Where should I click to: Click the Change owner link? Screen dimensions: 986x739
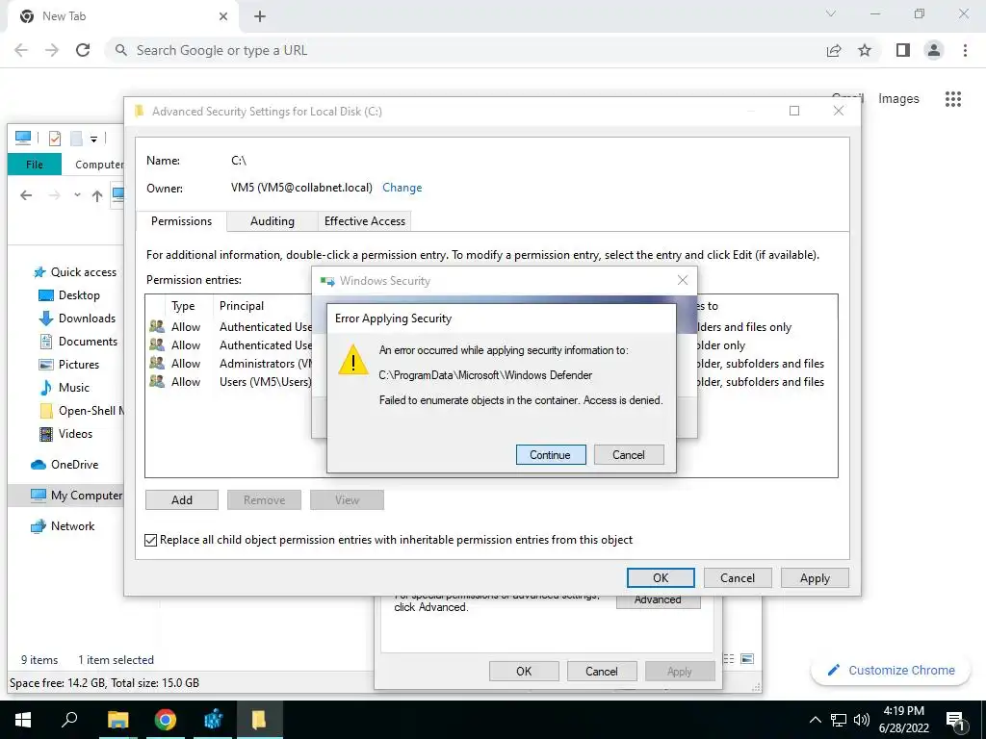[x=402, y=188]
